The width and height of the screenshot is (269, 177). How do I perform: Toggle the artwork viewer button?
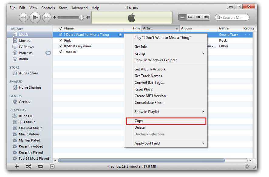[x=52, y=166]
